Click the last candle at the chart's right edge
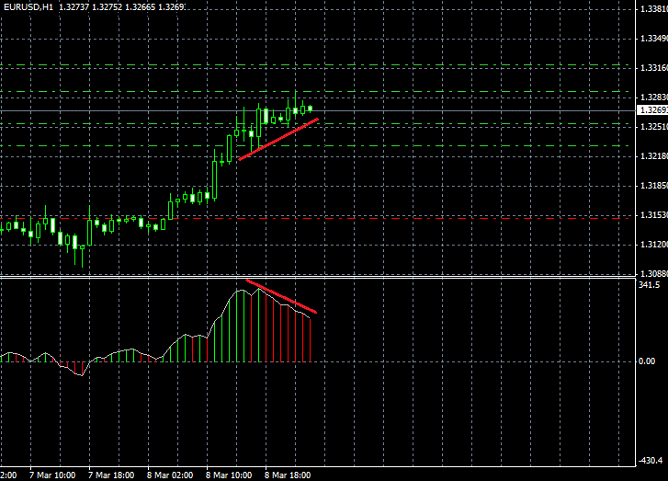This screenshot has height=481, width=668. [x=311, y=109]
